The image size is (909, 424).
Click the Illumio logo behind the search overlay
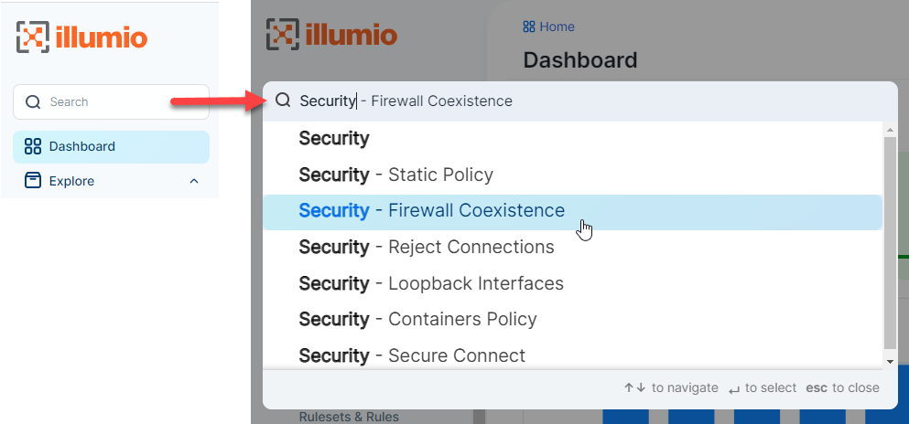331,36
